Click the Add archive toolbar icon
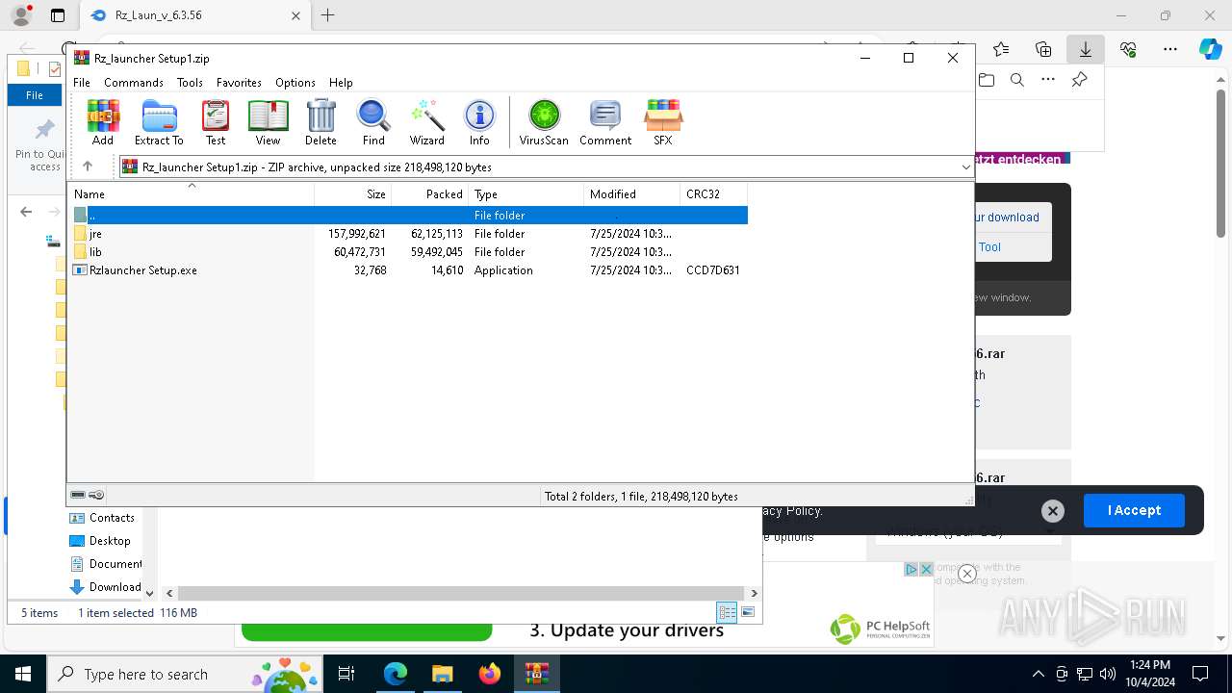 (103, 122)
